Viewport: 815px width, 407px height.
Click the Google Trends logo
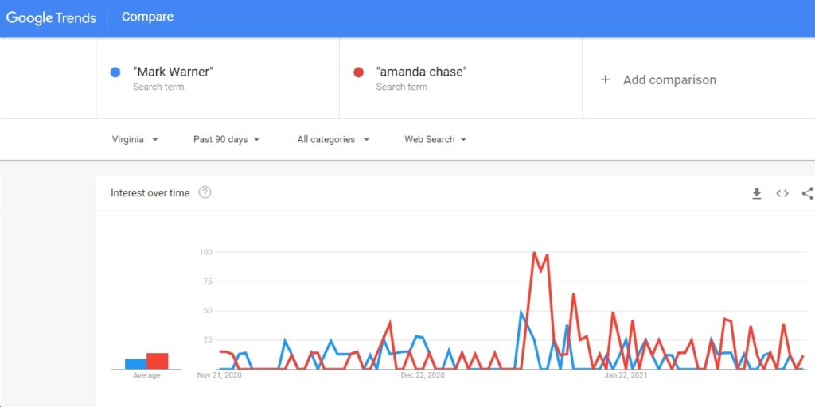[51, 17]
